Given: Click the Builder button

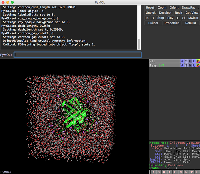Looking at the screenshot, I should point(153,23).
